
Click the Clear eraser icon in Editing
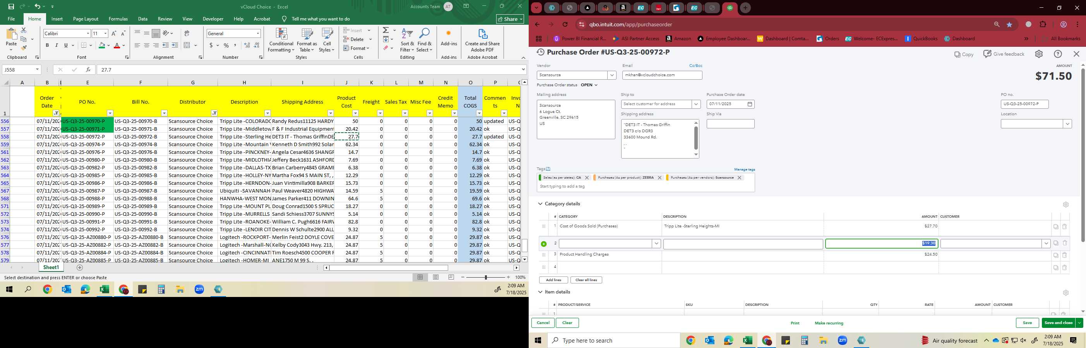pyautogui.click(x=386, y=48)
